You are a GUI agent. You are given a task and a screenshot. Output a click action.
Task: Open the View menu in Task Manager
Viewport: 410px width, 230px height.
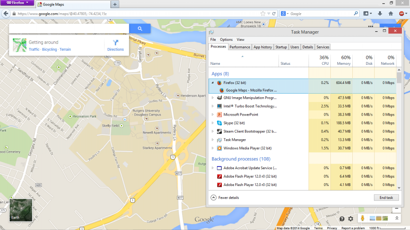tap(240, 40)
